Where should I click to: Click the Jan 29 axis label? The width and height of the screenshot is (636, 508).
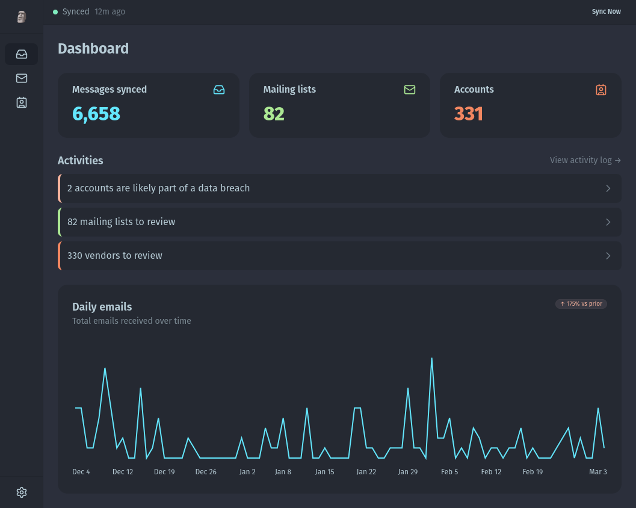point(407,471)
